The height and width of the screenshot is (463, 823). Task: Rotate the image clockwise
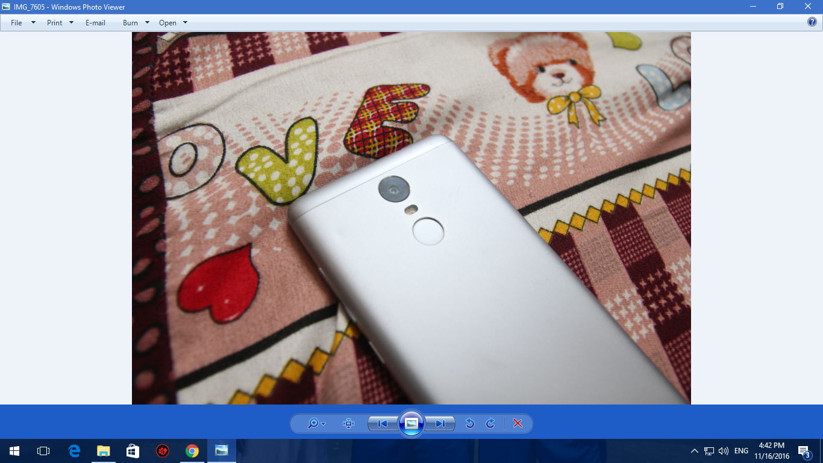490,423
